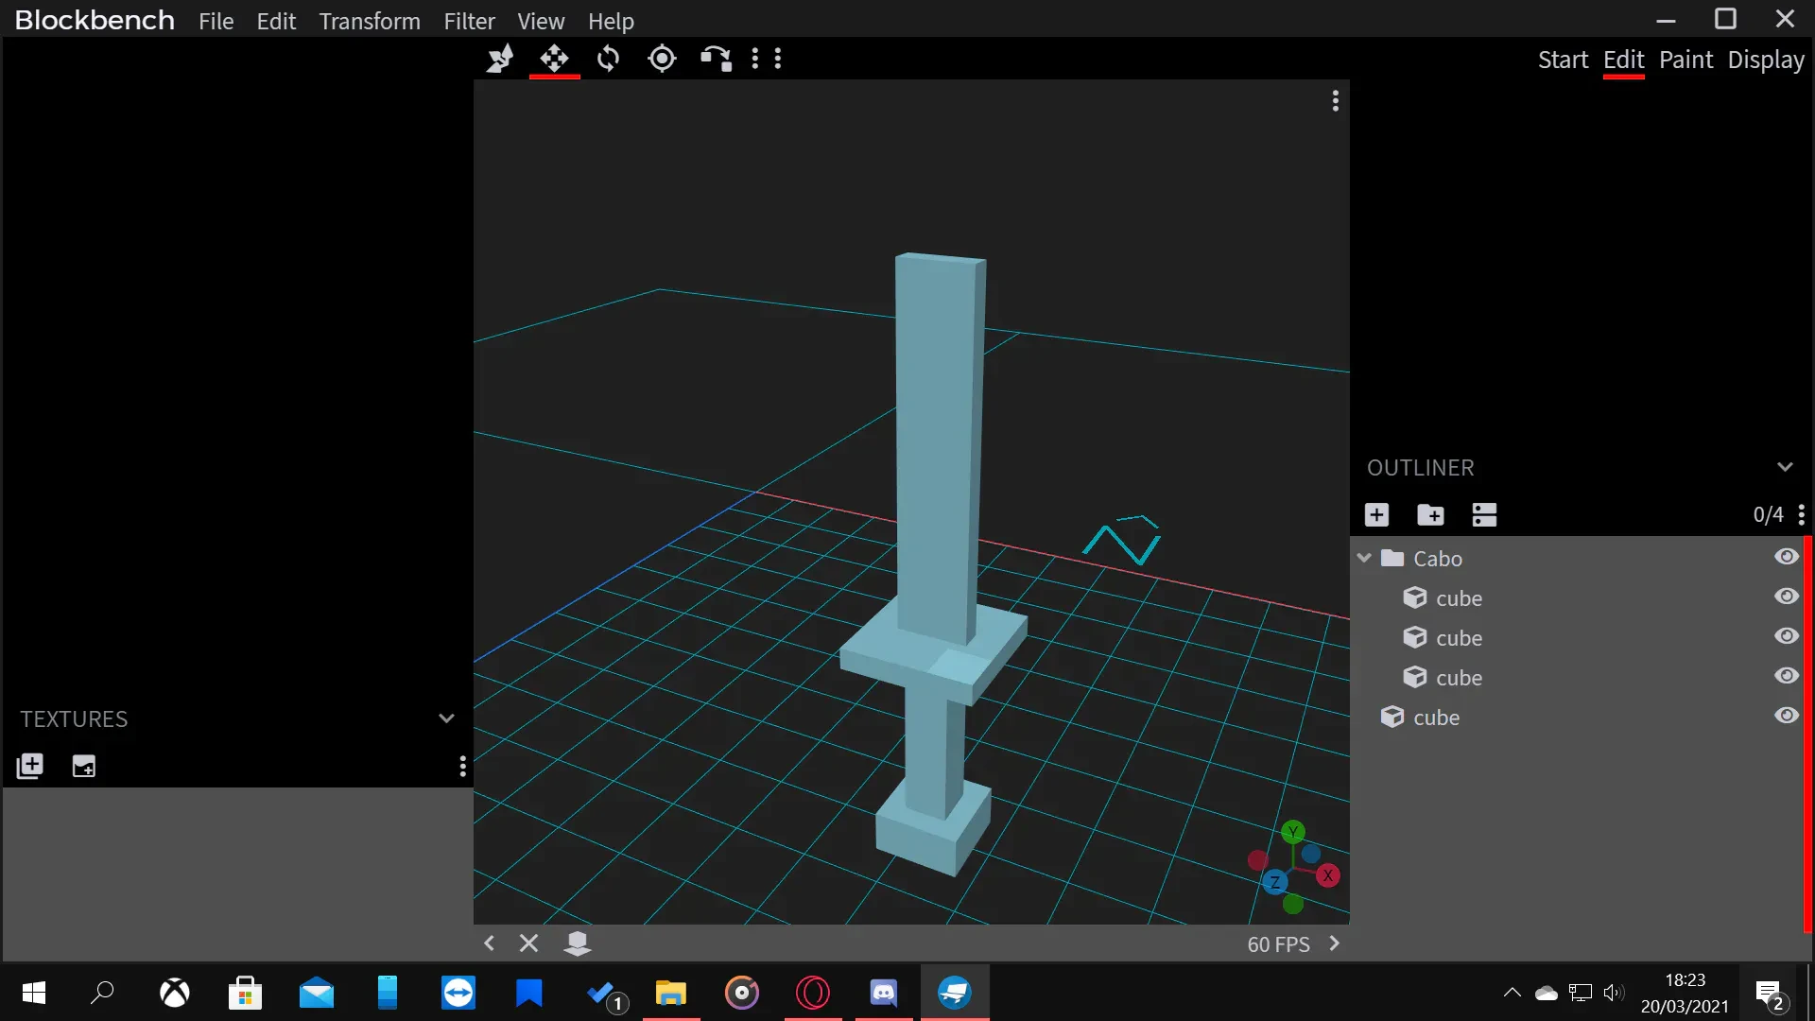Viewport: 1815px width, 1021px height.
Task: Click the Y axis on the navigation gizmo
Action: (1292, 832)
